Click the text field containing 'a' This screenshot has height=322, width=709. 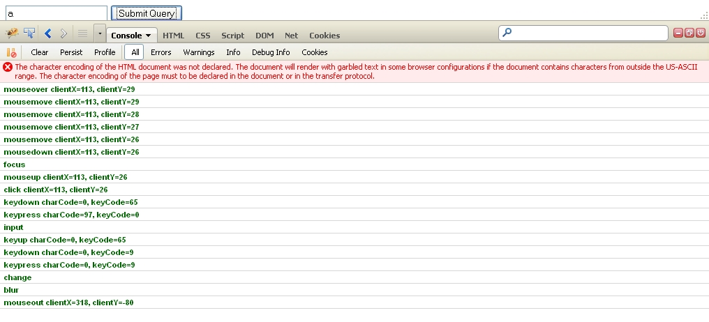click(56, 13)
